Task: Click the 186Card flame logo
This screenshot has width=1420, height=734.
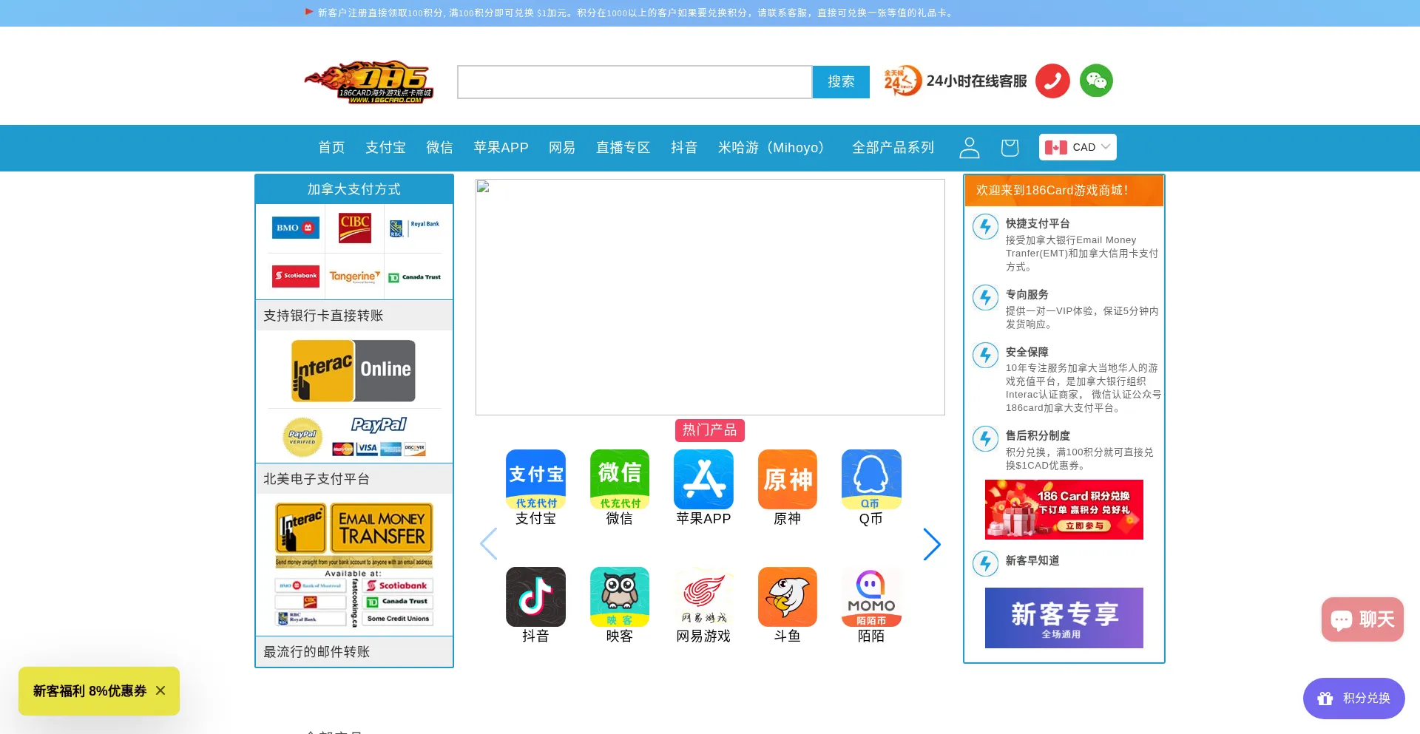Action: tap(369, 81)
